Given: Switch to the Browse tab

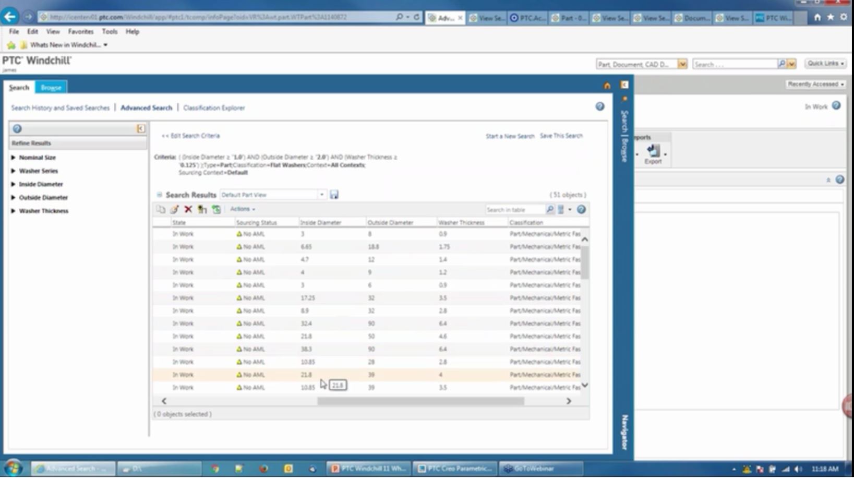Looking at the screenshot, I should 51,88.
